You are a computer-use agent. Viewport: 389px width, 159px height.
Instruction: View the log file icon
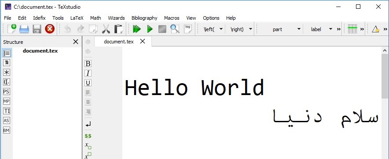pyautogui.click(x=188, y=29)
